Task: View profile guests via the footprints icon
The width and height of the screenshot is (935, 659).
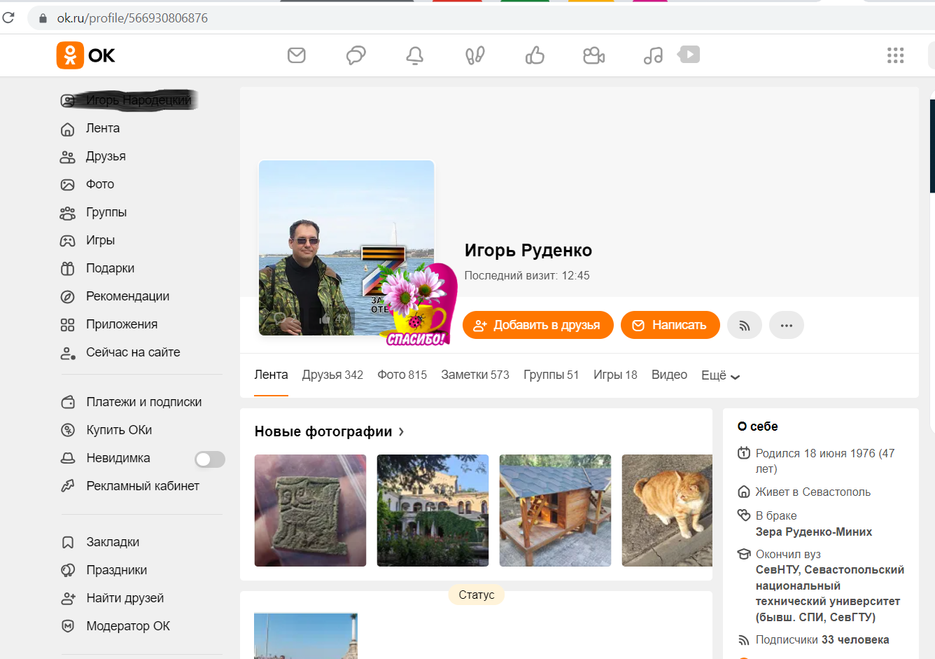Action: click(x=474, y=55)
